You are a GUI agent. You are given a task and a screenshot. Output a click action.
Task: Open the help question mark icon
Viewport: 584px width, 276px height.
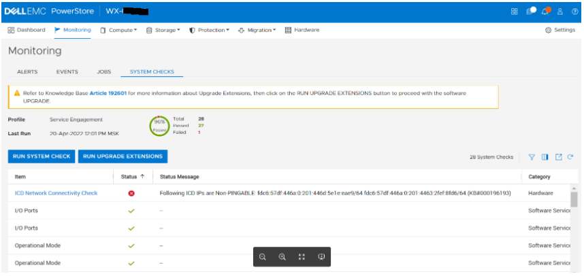tap(574, 11)
